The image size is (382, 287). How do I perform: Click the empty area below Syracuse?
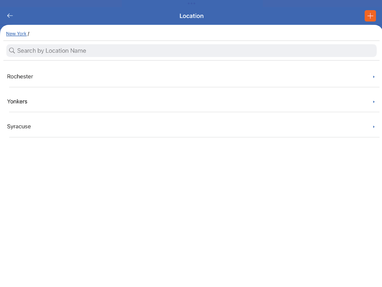coord(191,209)
